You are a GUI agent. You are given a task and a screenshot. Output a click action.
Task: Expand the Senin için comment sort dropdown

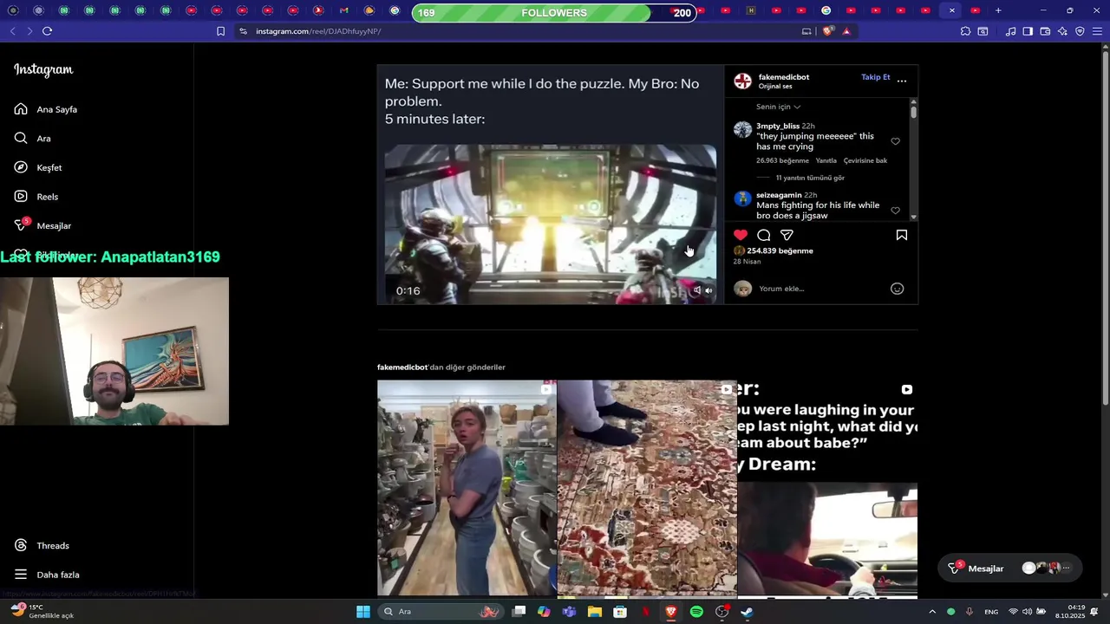coord(778,107)
